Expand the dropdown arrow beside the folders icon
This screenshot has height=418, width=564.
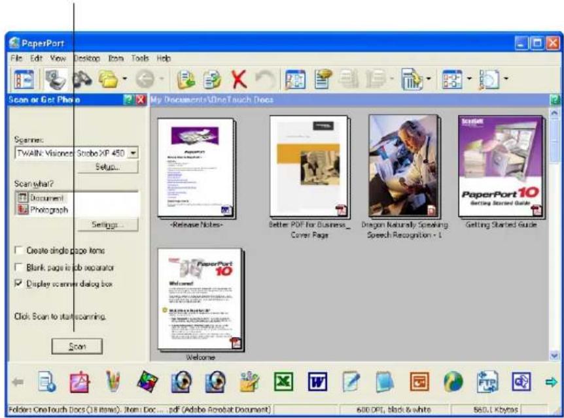[x=124, y=78]
